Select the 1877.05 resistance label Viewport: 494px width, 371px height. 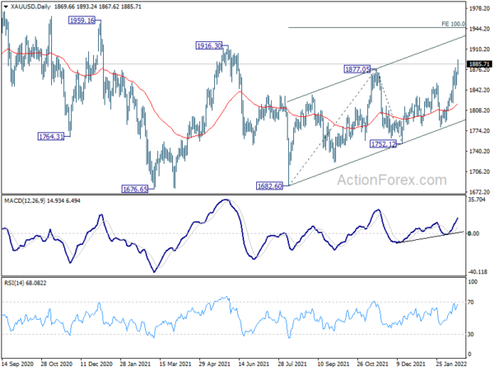(x=359, y=71)
